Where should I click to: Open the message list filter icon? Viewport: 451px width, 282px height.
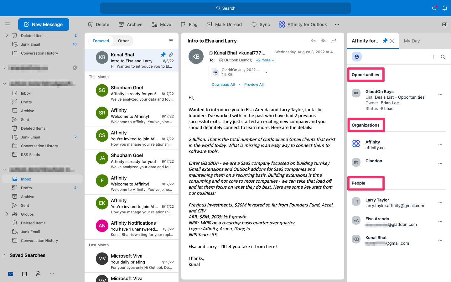[171, 41]
